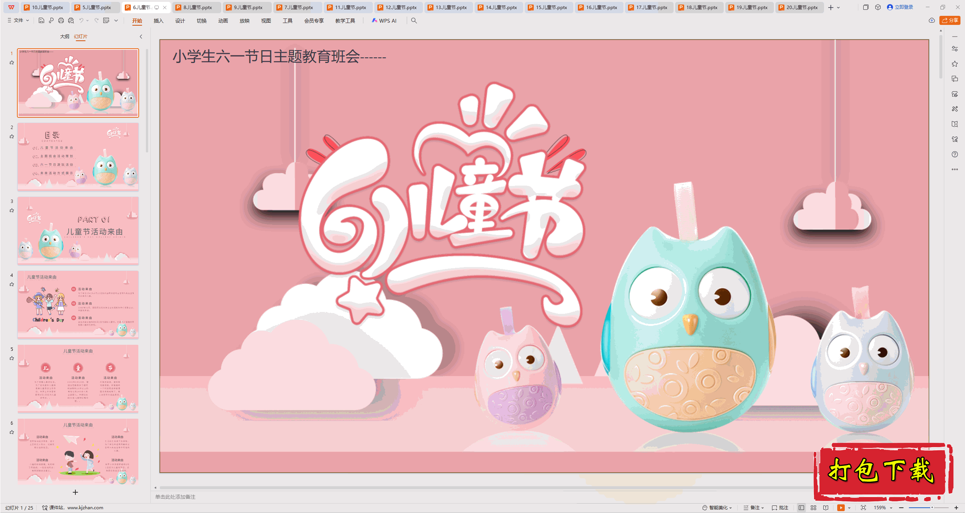The width and height of the screenshot is (965, 513).
Task: Open the search magnifier icon
Action: coord(414,20)
